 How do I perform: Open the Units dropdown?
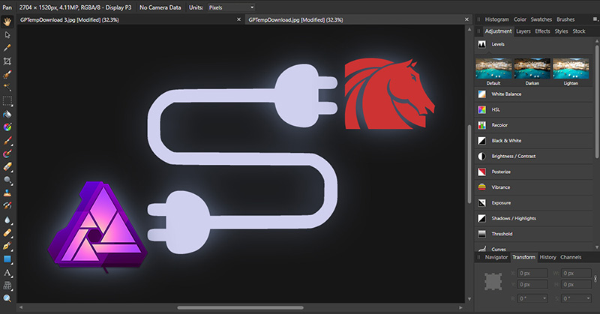(232, 7)
